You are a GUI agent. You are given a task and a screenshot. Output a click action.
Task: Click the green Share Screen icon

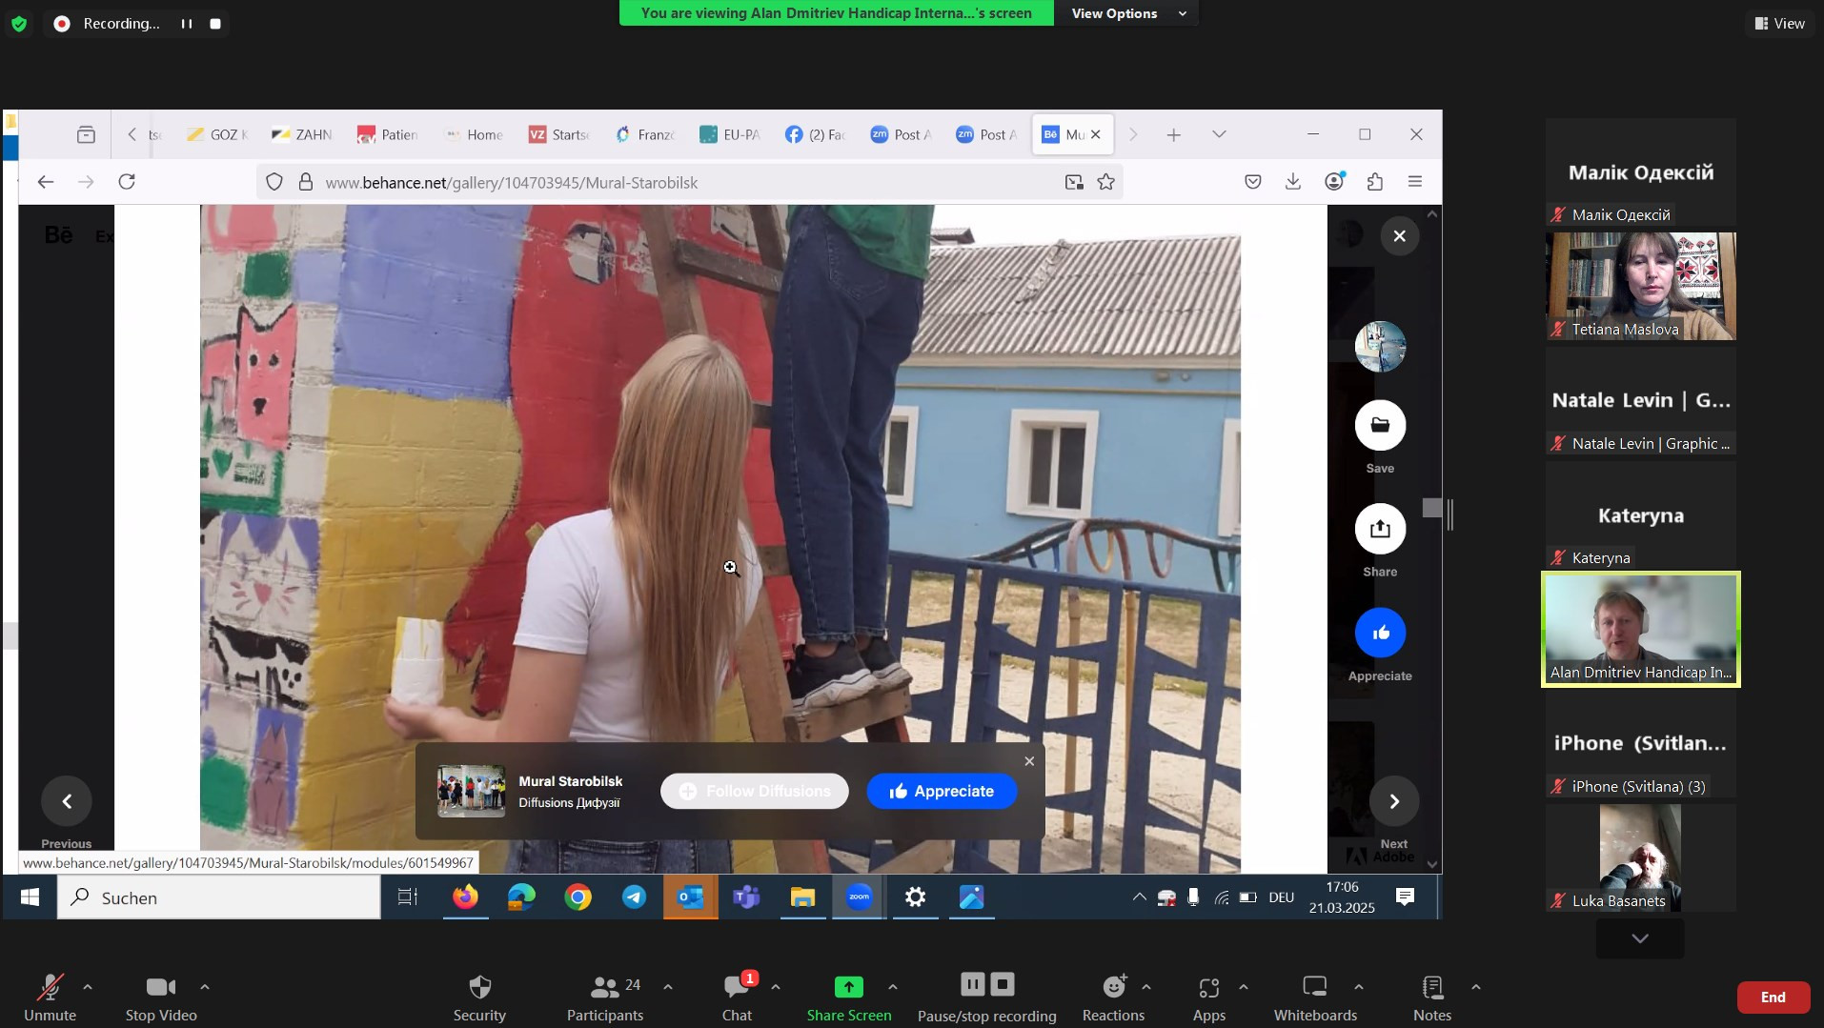848,987
